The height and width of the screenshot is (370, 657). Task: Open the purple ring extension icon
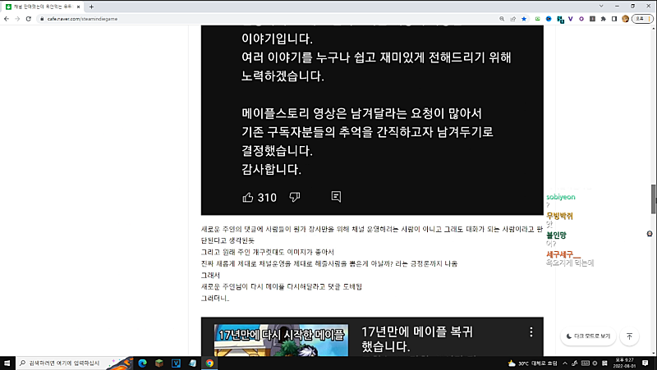point(581,19)
